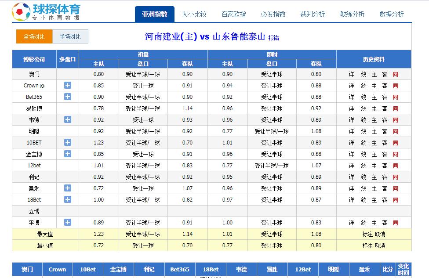This screenshot has height=278, width=429.
Task: Click 盈禾 initial home odds 0.72
Action: pyautogui.click(x=98, y=188)
